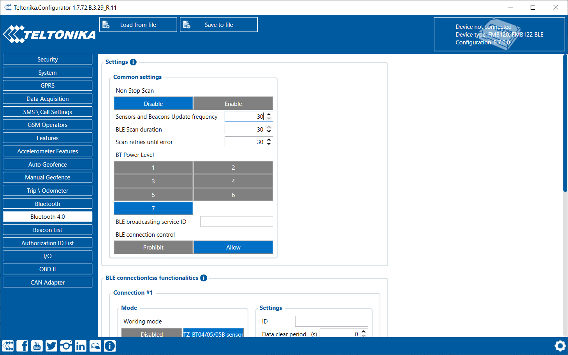Image resolution: width=568 pixels, height=355 pixels.
Task: Open the Authorization ID List section
Action: (47, 243)
